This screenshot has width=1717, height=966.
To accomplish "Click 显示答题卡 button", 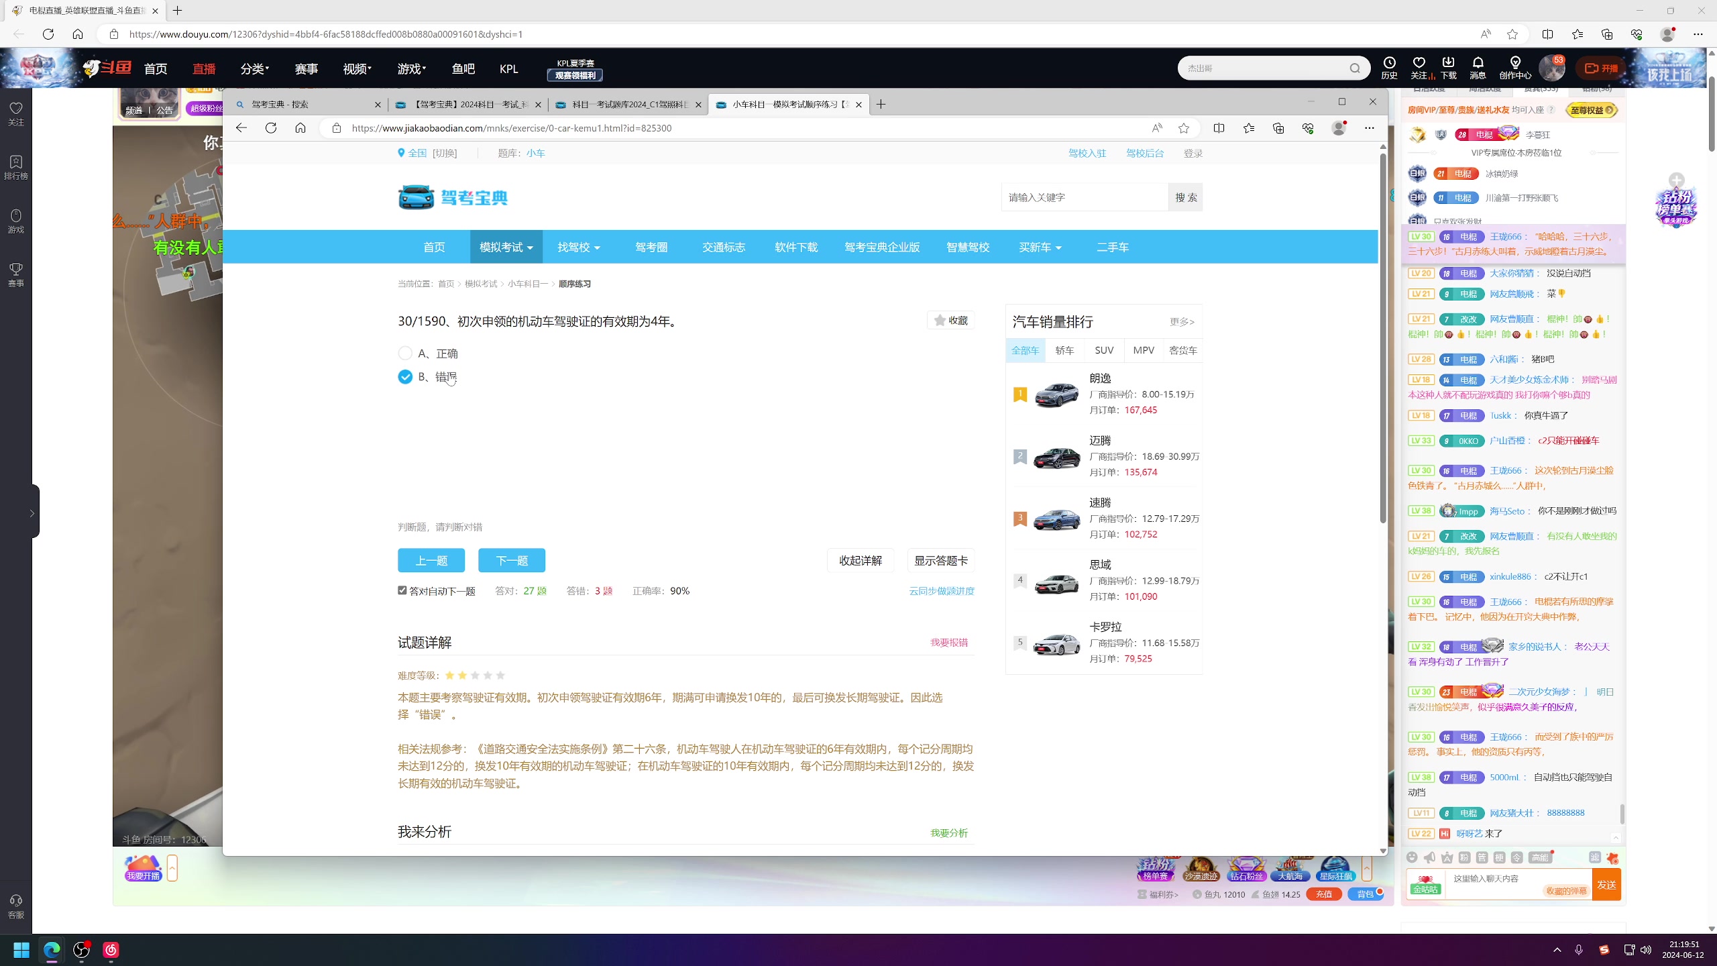I will 941,561.
